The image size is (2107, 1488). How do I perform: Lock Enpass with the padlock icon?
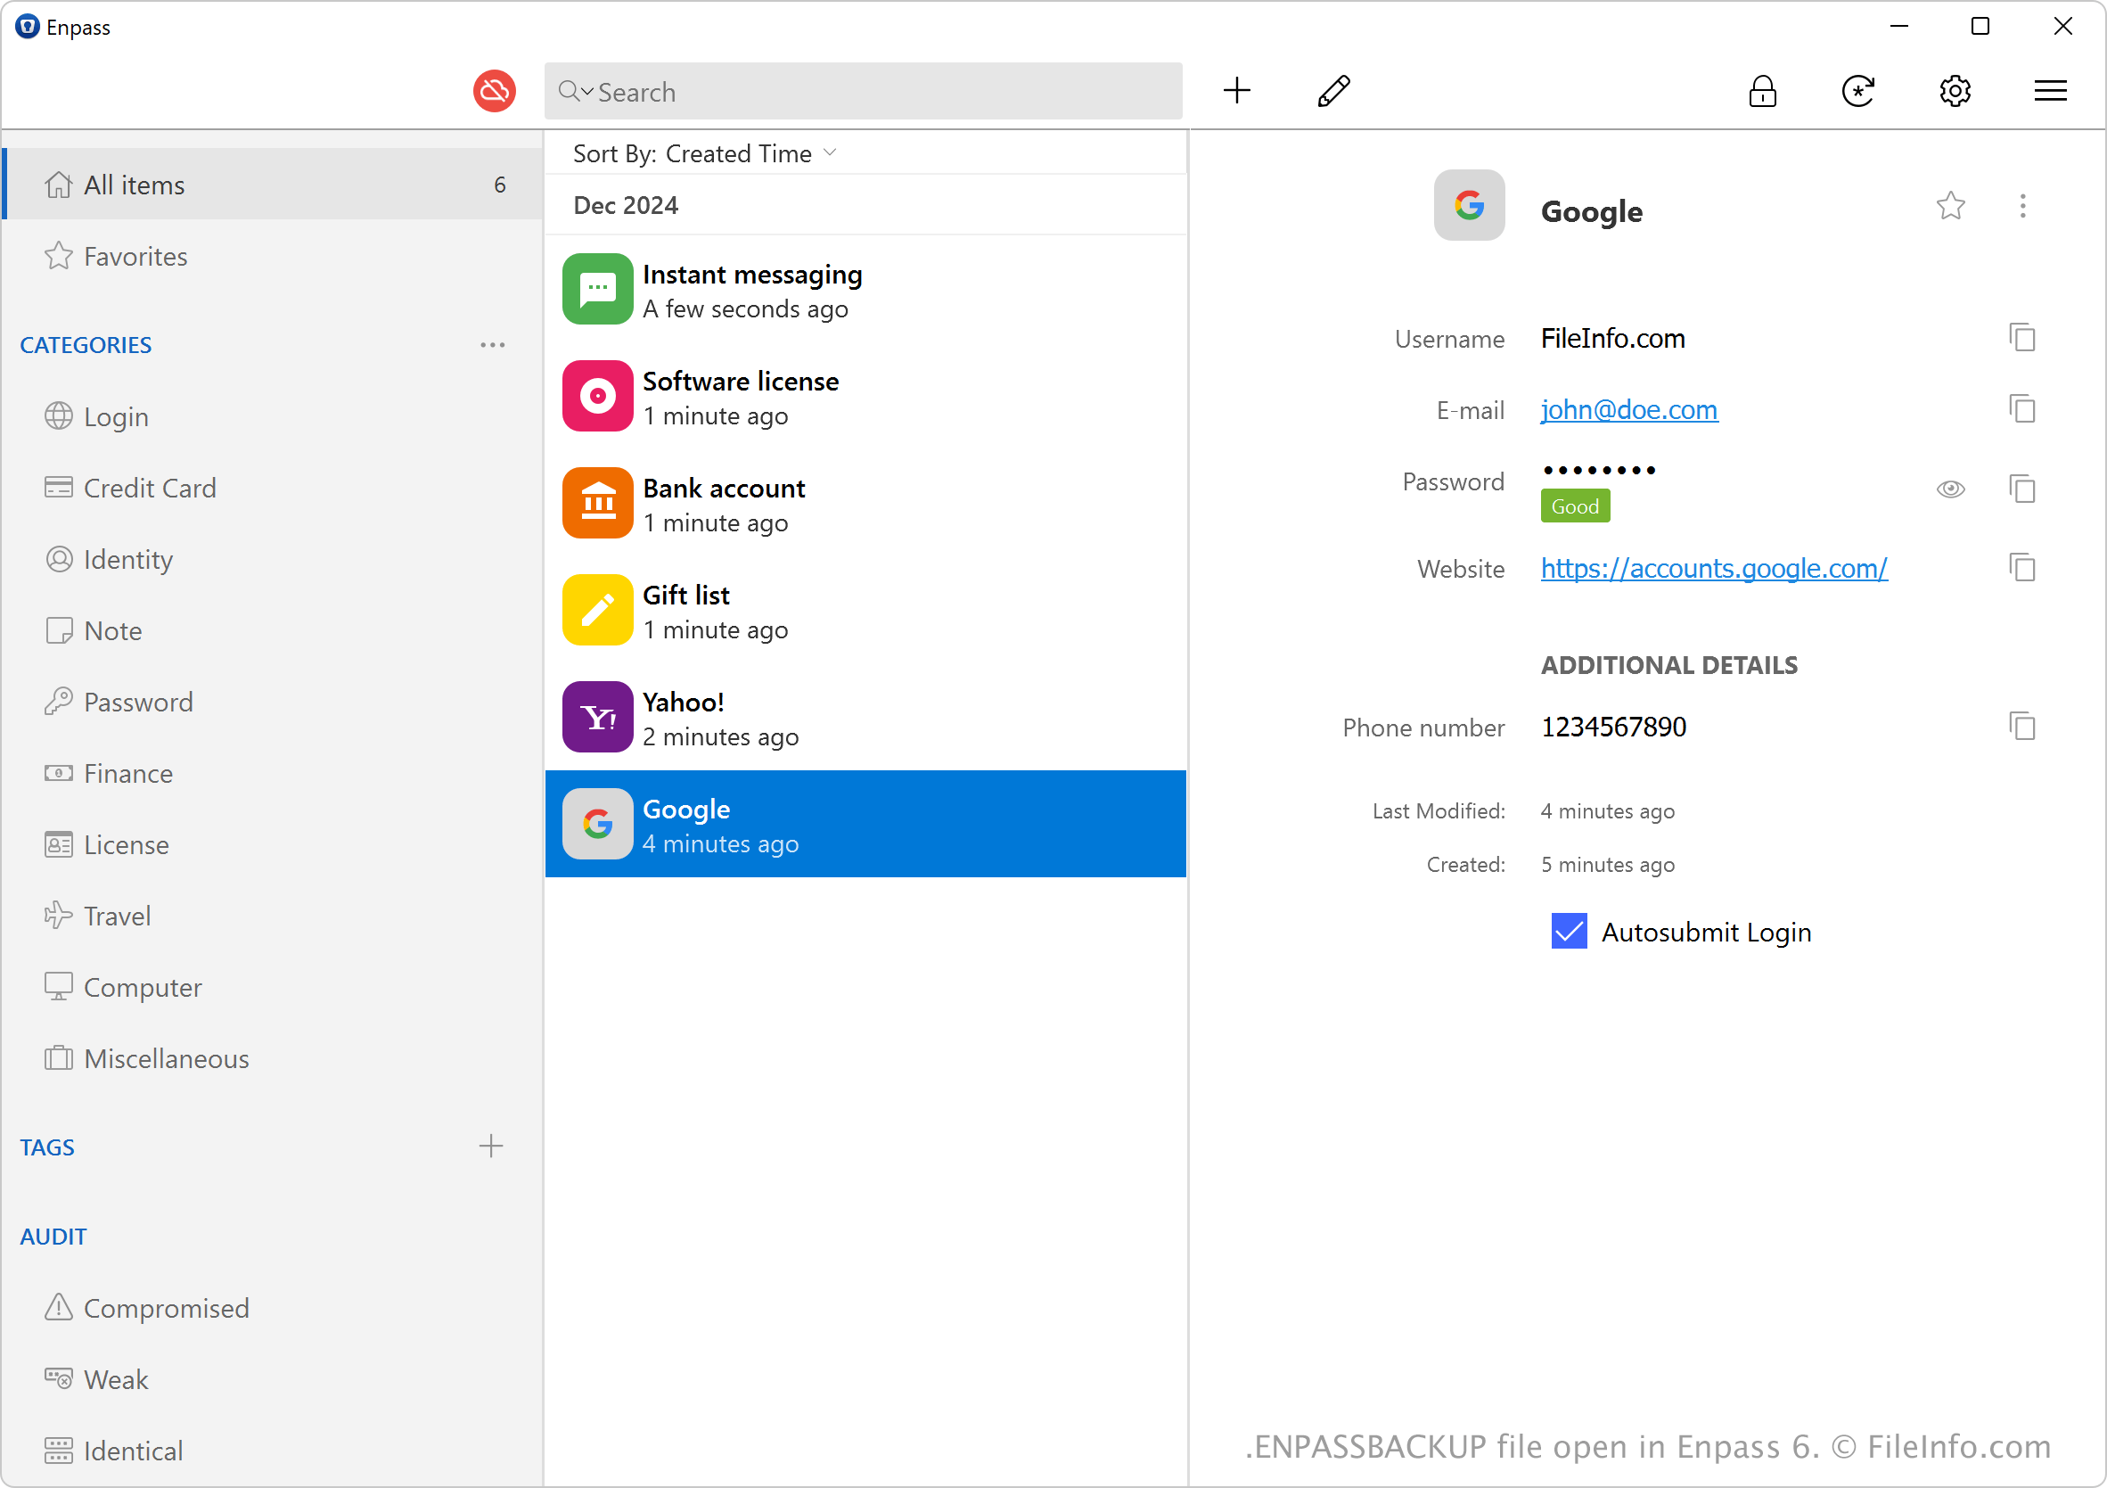point(1762,91)
